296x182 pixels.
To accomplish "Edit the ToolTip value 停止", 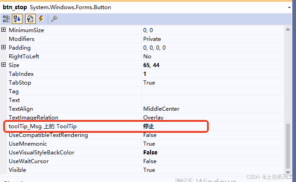I will point(149,126).
